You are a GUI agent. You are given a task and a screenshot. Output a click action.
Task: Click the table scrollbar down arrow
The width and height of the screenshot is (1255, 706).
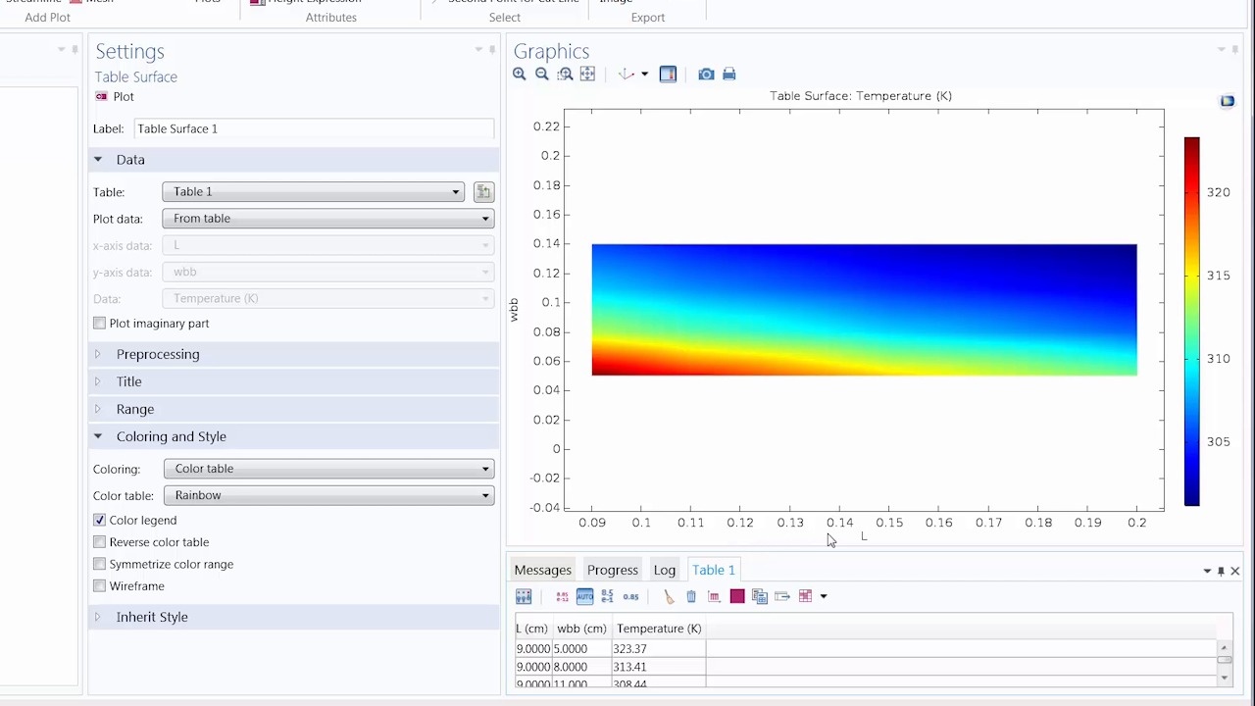[1224, 678]
